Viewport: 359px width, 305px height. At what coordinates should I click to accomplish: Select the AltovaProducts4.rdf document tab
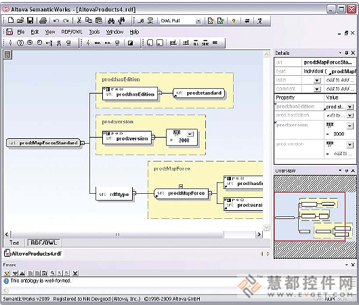click(33, 253)
